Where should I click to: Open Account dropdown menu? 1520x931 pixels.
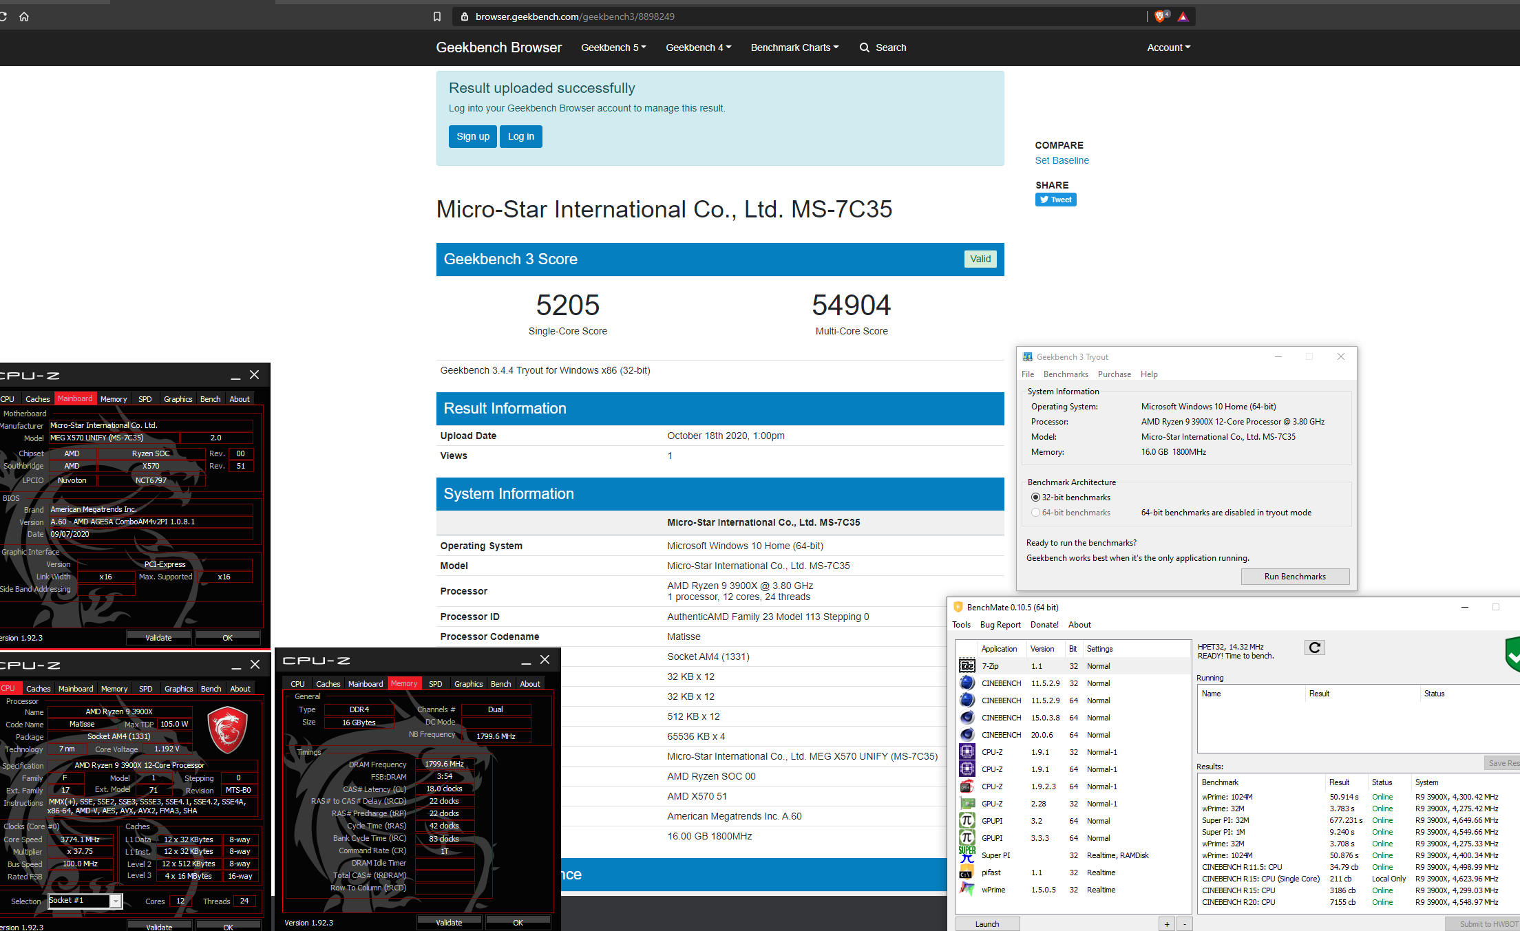tap(1168, 47)
